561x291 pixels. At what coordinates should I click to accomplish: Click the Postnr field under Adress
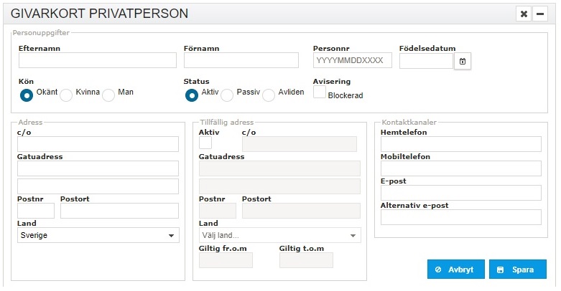coord(36,211)
